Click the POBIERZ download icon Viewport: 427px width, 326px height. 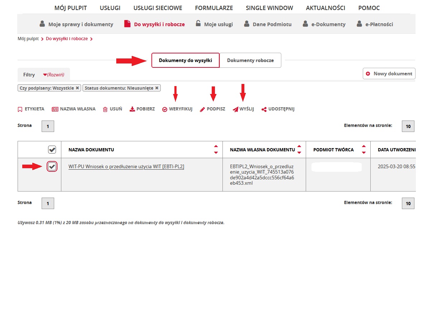pos(132,109)
